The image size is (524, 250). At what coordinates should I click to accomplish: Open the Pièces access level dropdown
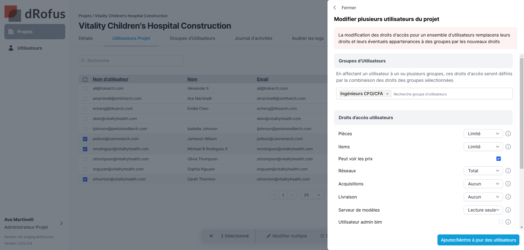click(x=483, y=134)
